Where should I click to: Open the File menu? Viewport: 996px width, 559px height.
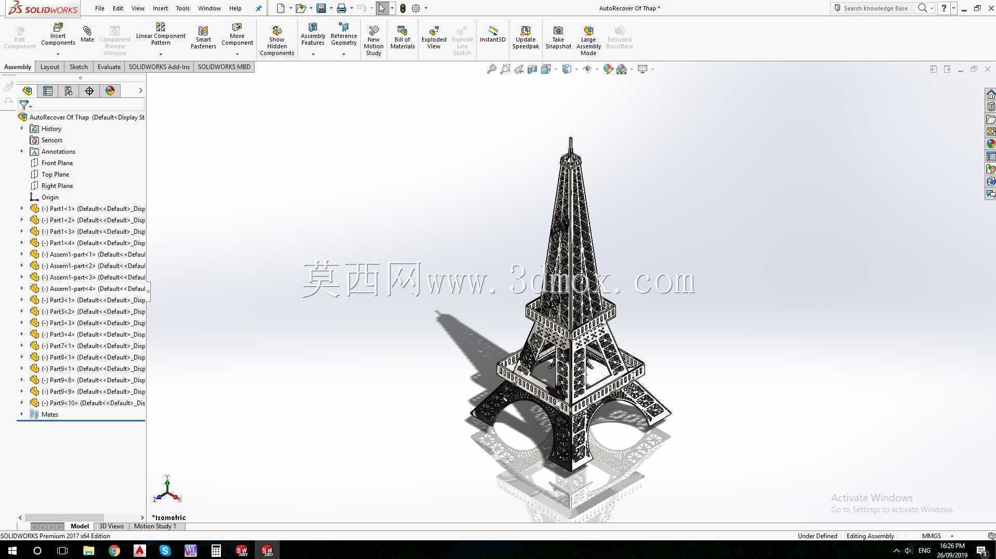pyautogui.click(x=100, y=8)
